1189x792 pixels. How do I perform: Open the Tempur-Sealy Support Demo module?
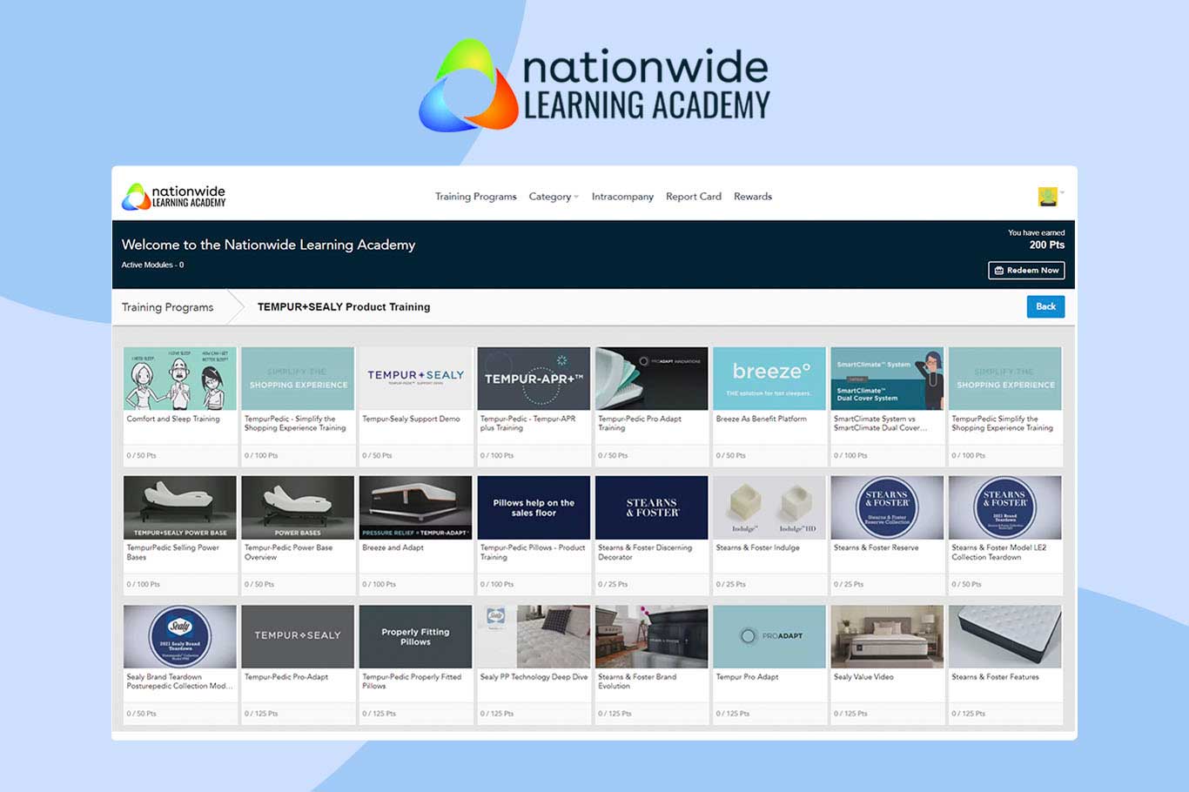click(x=415, y=379)
